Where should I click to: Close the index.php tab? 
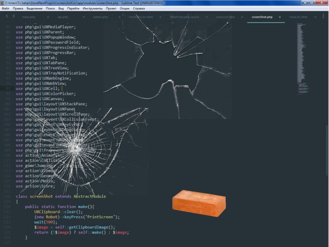pos(48,17)
